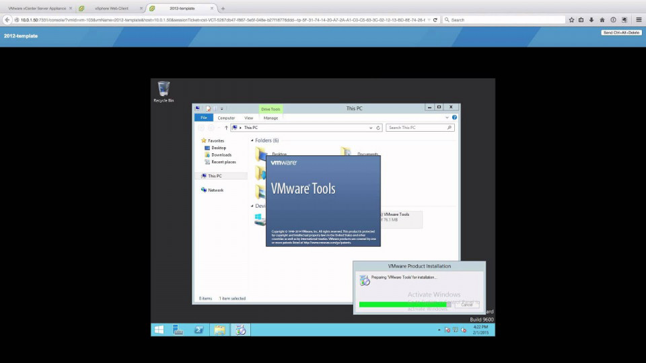
Task: Click the Up arrow in Explorer
Action: (226, 128)
